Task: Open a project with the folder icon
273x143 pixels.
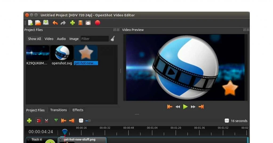Action: pos(38,23)
